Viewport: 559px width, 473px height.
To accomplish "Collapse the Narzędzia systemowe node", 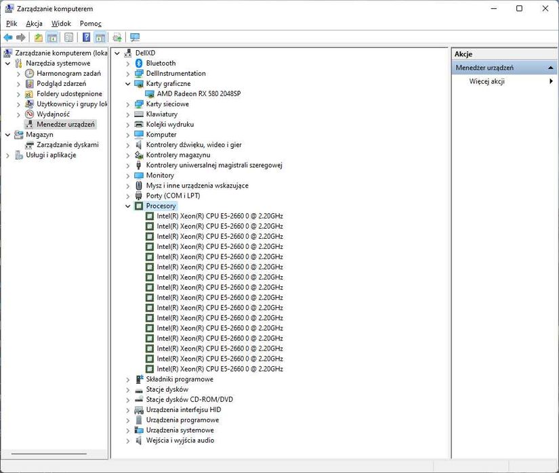I will [7, 64].
